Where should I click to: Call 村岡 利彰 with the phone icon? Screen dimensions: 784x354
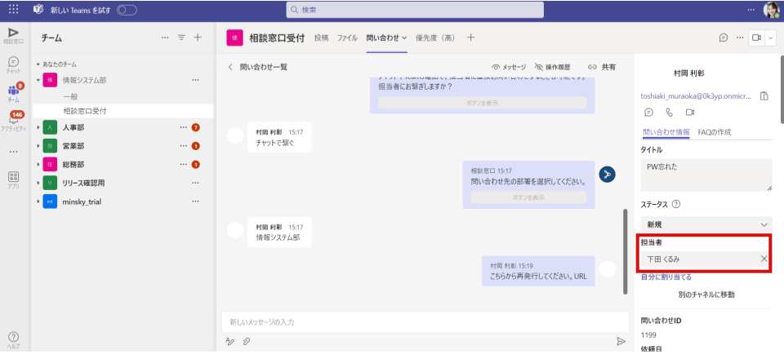[x=669, y=113]
